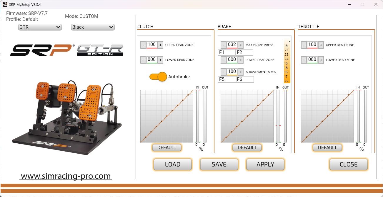Click the LOAD button

coord(172,164)
